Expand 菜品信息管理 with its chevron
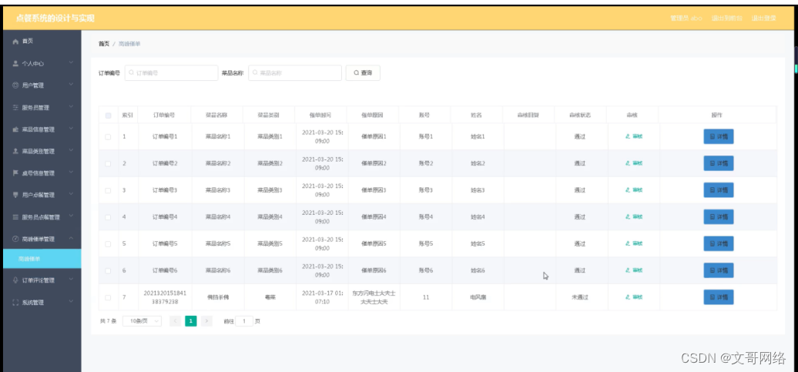The width and height of the screenshot is (798, 372). tap(71, 129)
